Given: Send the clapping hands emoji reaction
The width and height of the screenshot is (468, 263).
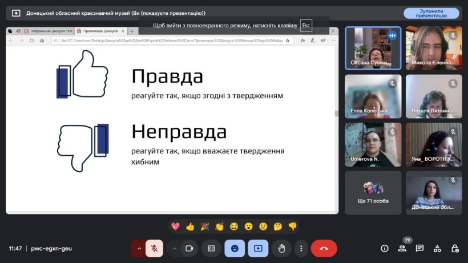Looking at the screenshot, I should [x=219, y=226].
